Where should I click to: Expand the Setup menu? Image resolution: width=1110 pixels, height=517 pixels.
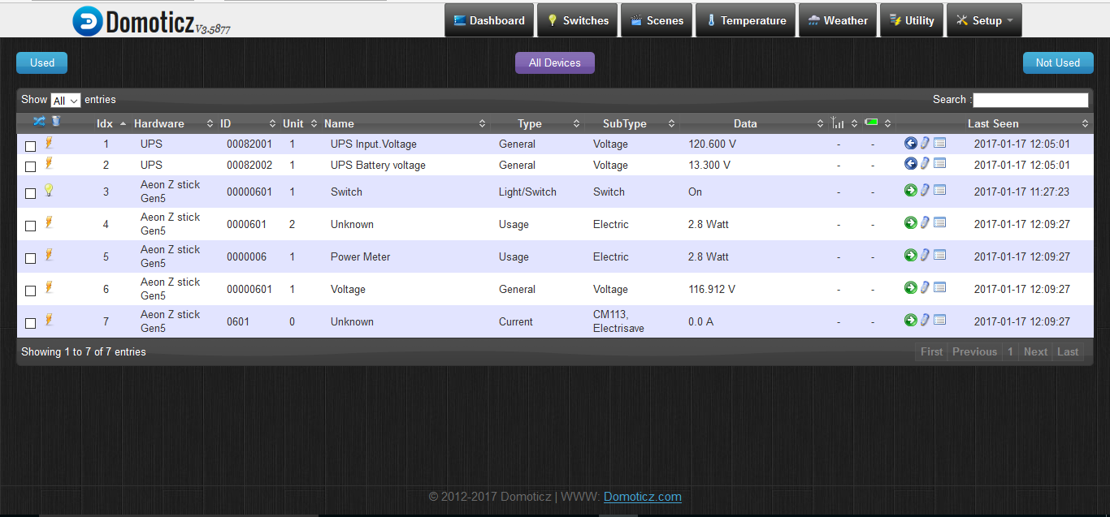click(x=984, y=19)
